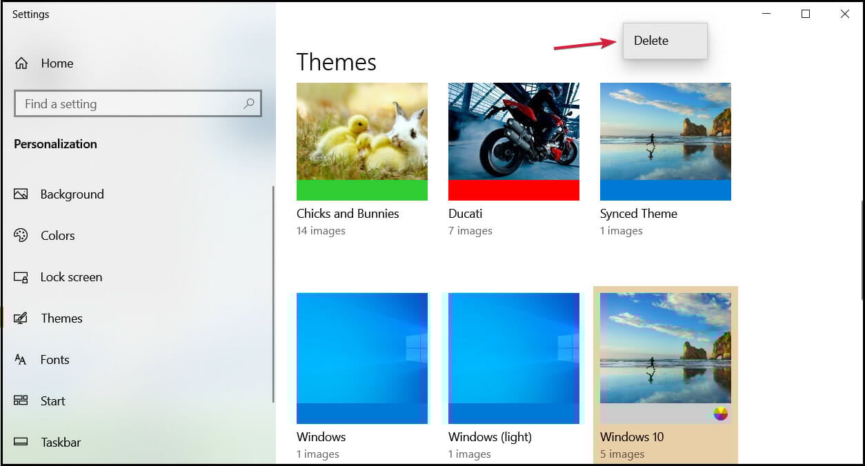Click the "Windows (light)" label
This screenshot has width=865, height=466.
click(490, 437)
